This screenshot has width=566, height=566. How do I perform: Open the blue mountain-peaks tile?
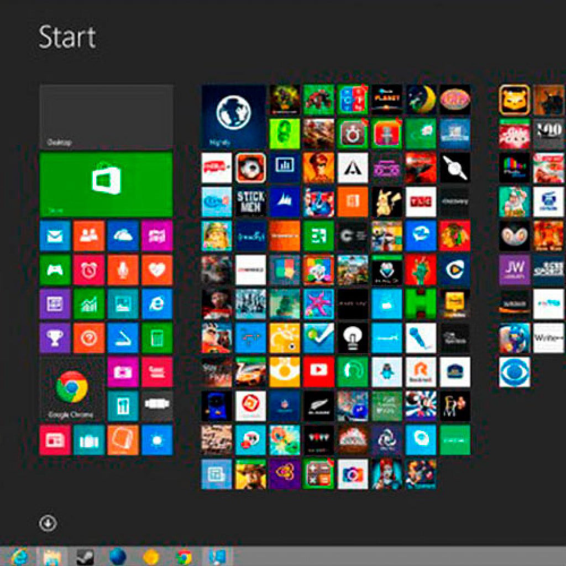point(285,201)
